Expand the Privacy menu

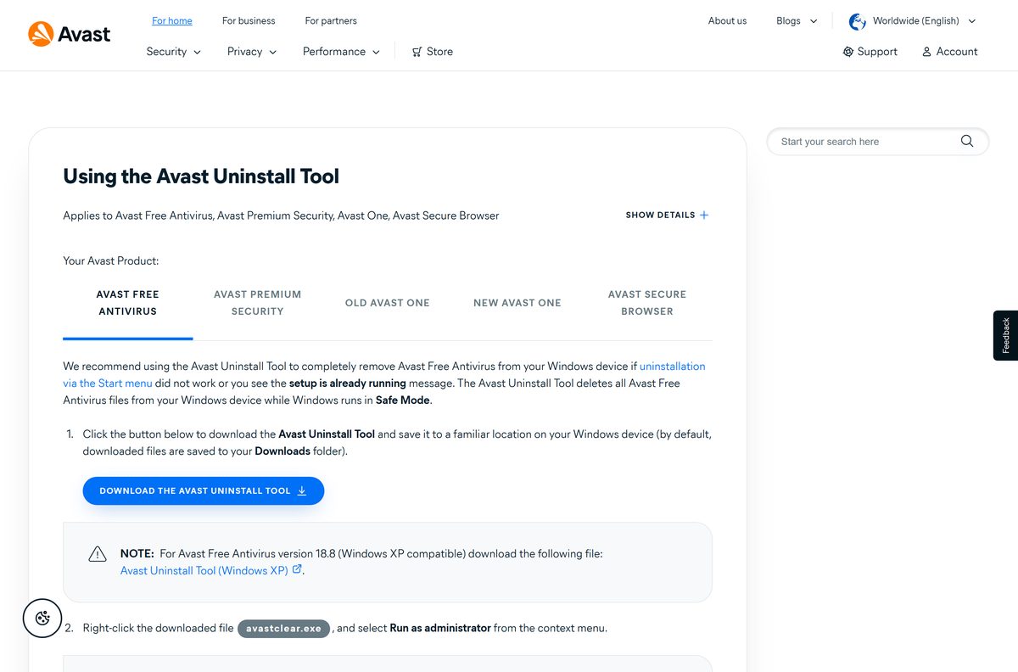(x=252, y=52)
